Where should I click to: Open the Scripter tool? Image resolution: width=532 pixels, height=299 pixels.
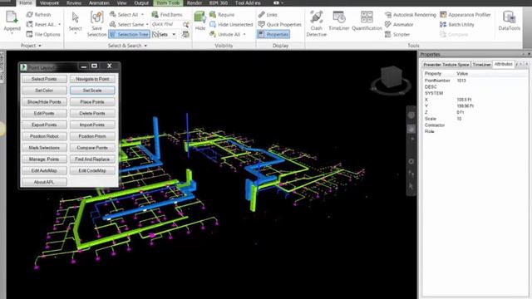397,34
